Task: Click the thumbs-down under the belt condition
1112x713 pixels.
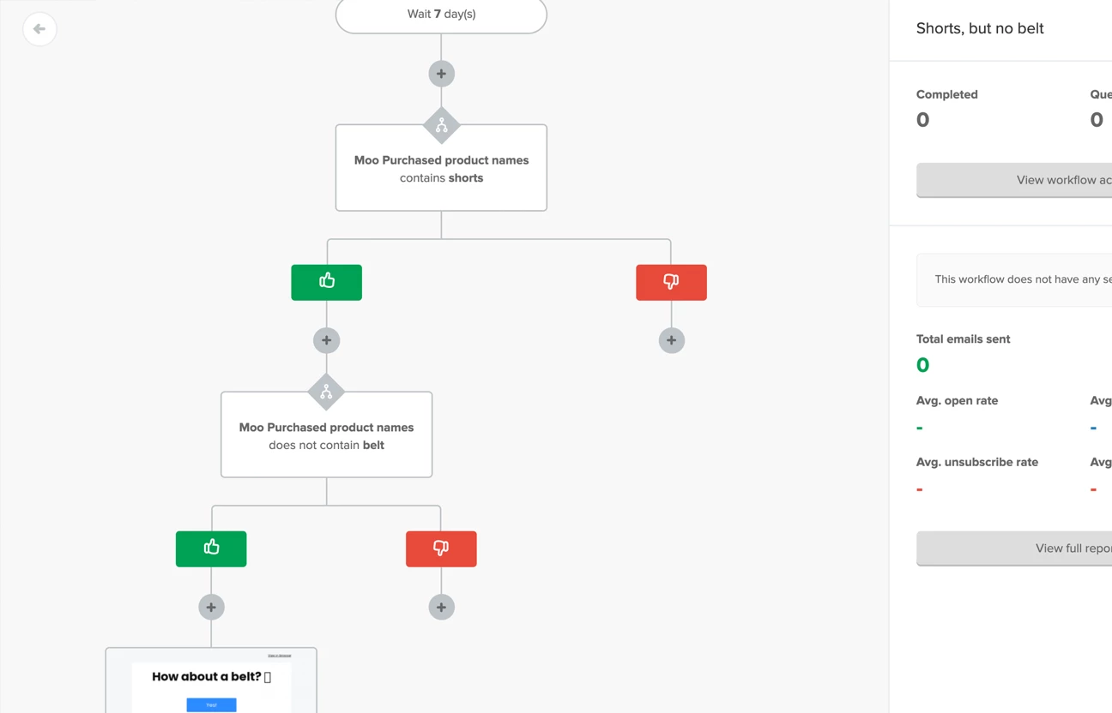Action: (441, 548)
